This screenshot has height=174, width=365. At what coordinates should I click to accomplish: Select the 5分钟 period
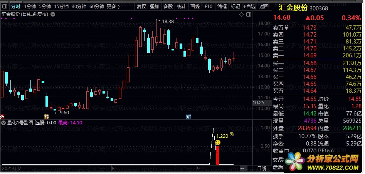click(45, 7)
